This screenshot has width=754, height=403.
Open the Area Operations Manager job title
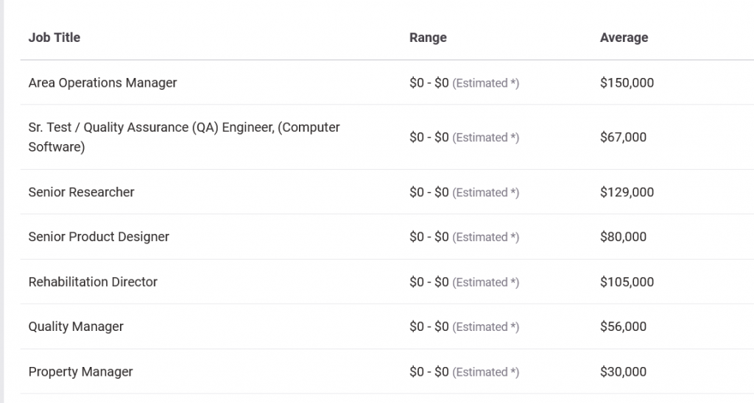102,83
